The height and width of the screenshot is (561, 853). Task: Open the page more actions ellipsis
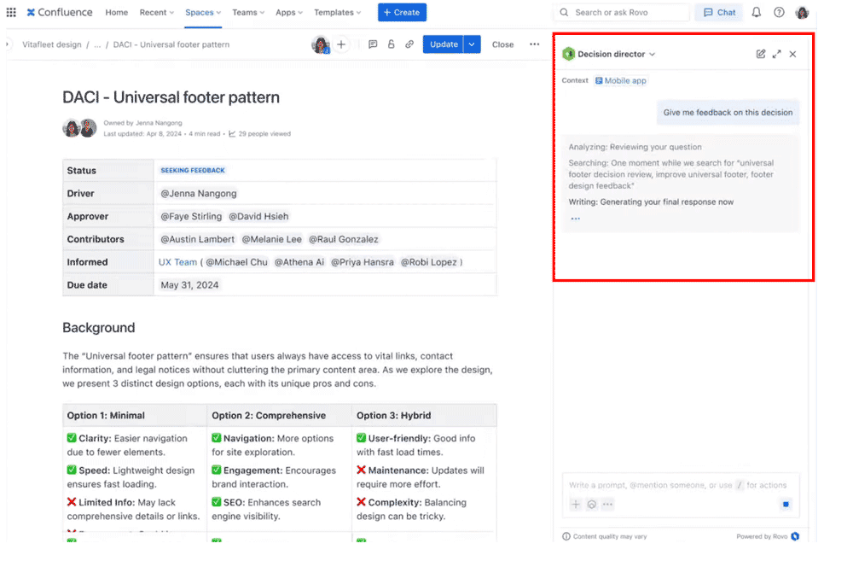pos(534,44)
